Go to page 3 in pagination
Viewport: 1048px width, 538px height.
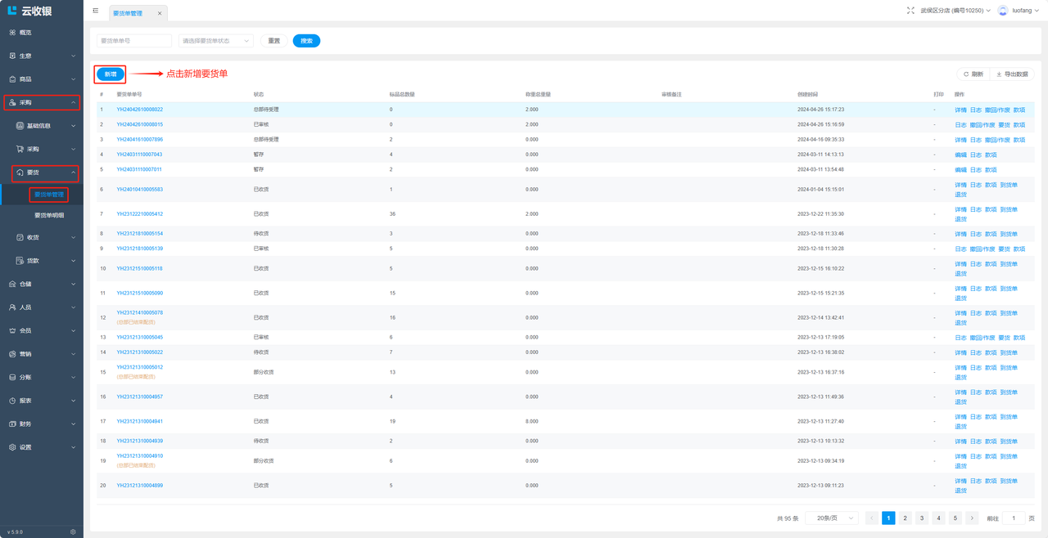pyautogui.click(x=922, y=518)
